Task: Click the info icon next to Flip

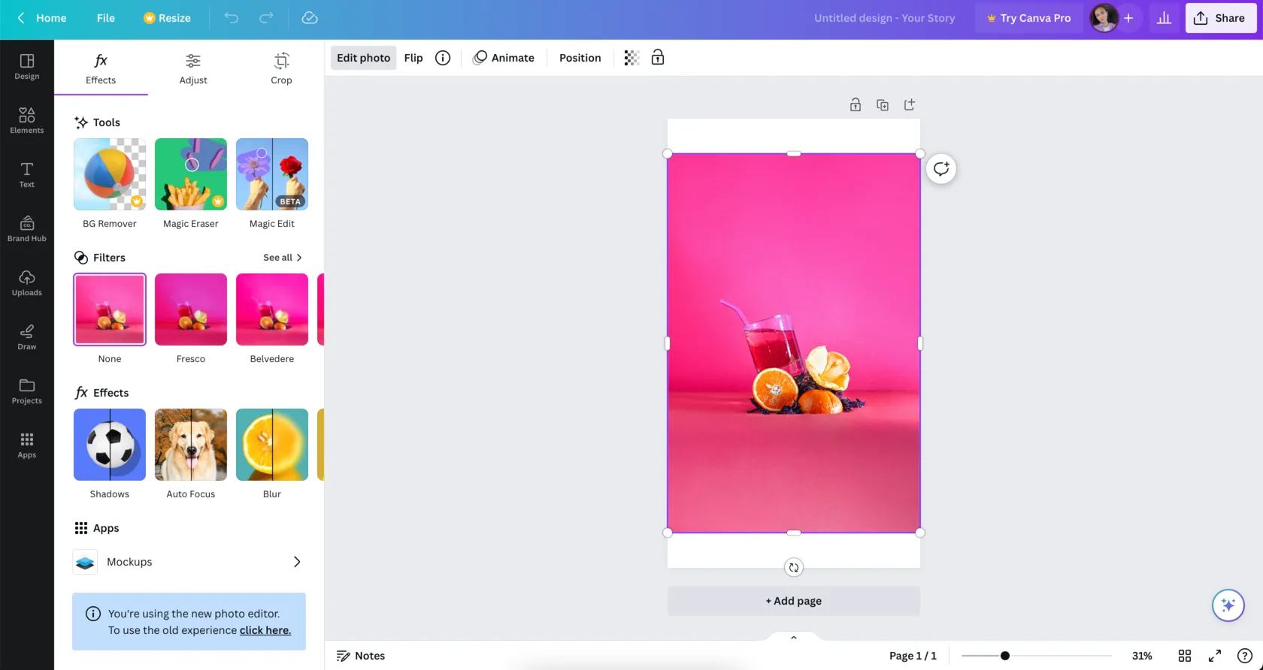Action: pos(443,58)
